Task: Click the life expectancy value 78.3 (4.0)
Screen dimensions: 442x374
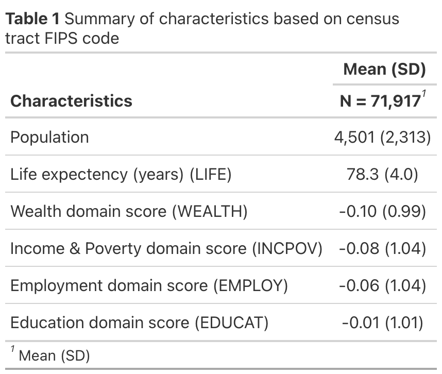Action: pos(383,174)
